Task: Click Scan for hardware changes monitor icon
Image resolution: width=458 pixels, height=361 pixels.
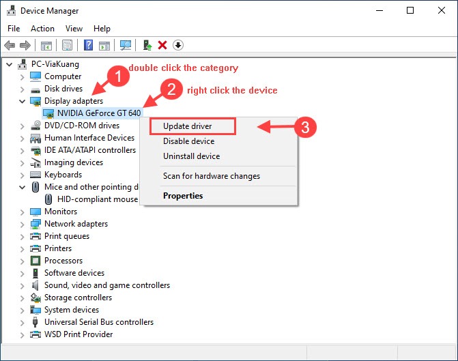Action: [x=126, y=45]
